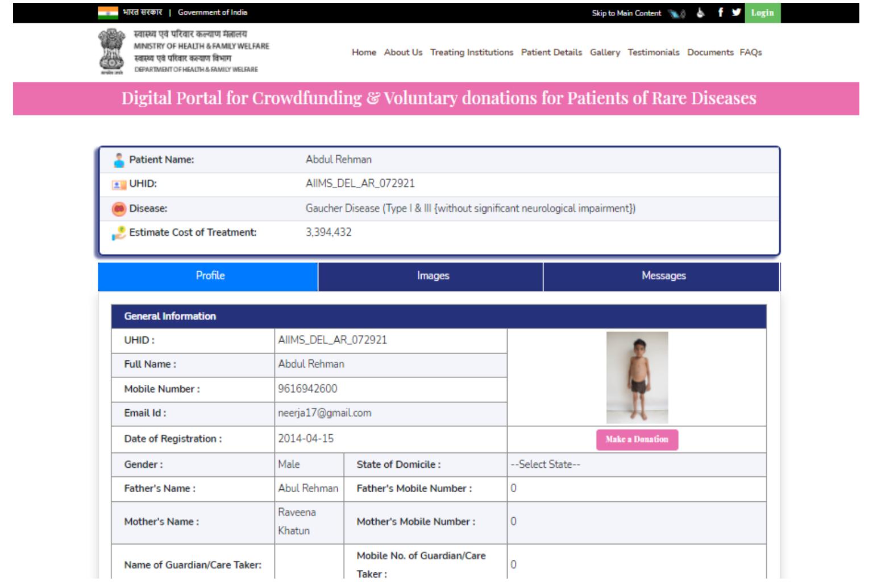
Task: Open the FAQs navigation link
Action: point(750,52)
